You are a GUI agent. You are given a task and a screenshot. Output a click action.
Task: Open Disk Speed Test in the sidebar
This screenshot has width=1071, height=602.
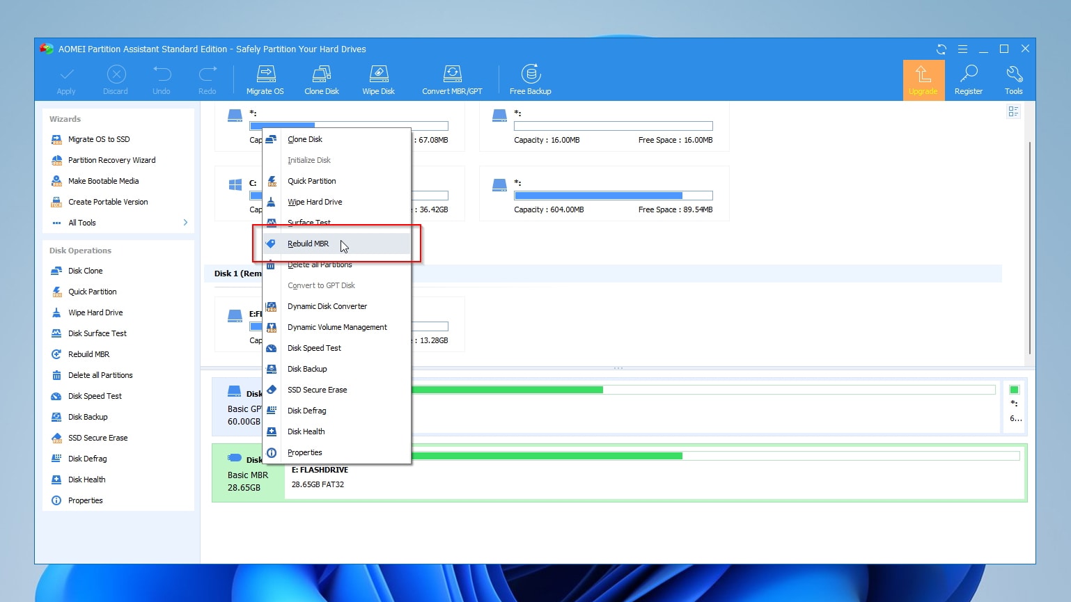[x=95, y=396]
